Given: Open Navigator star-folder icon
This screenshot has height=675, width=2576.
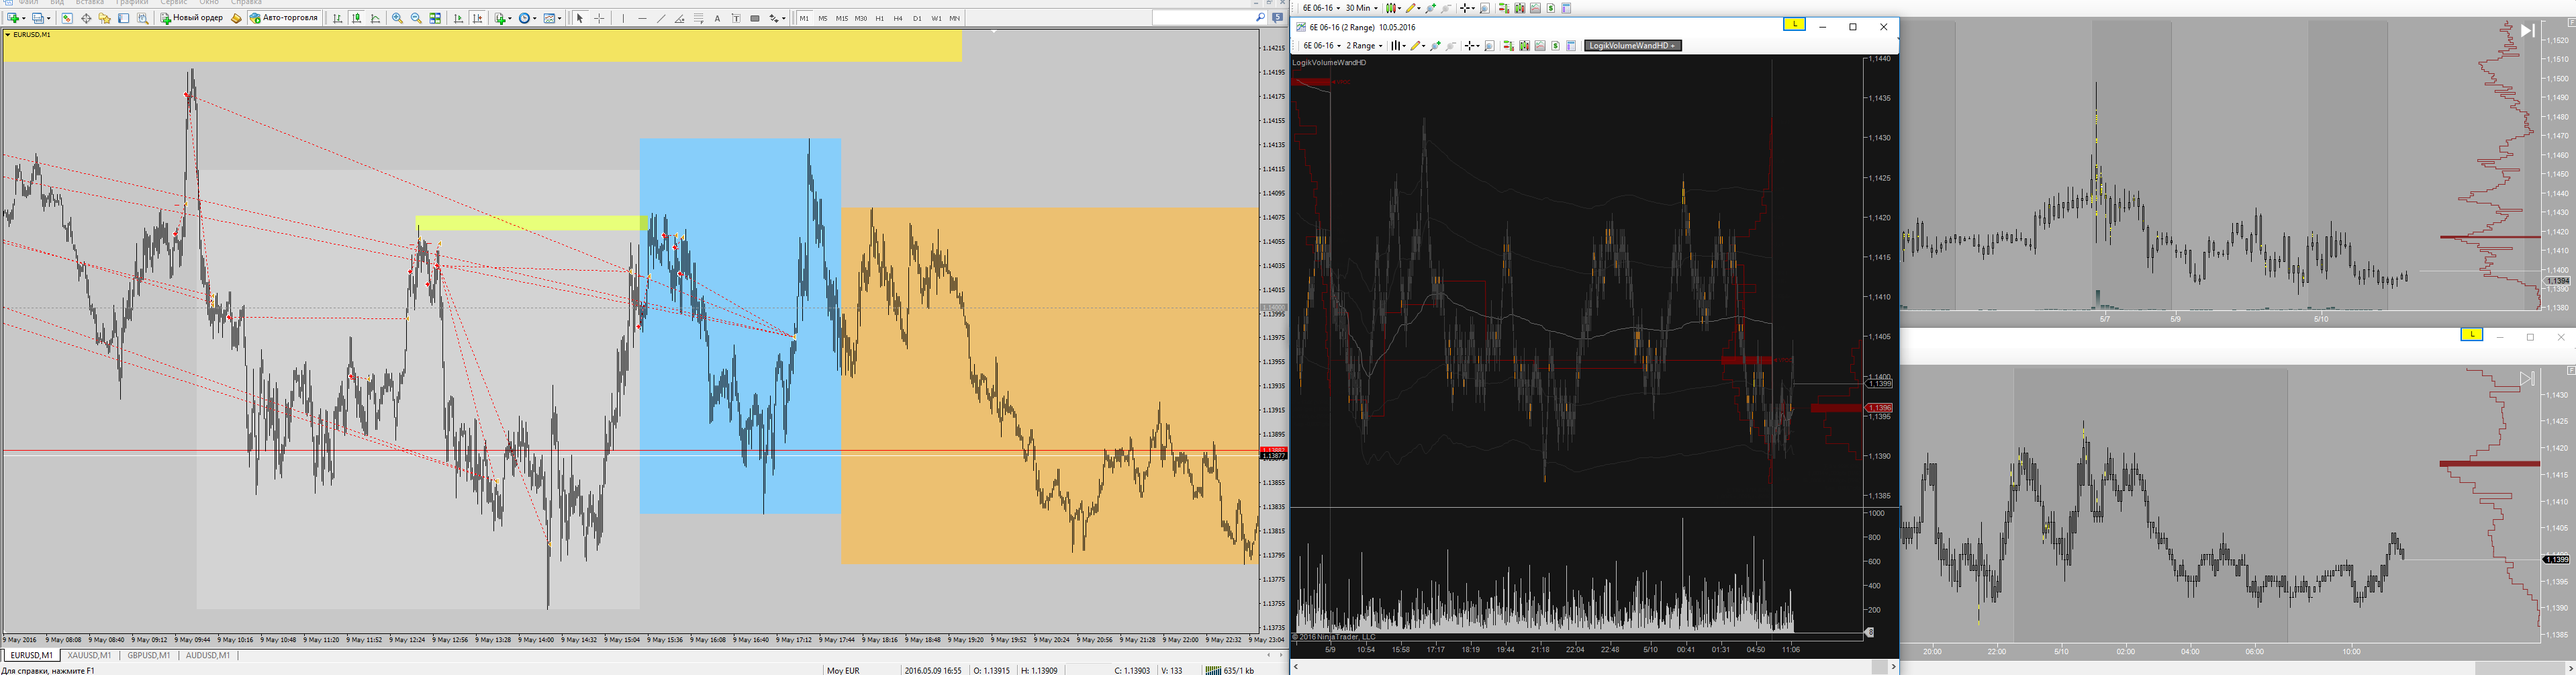Looking at the screenshot, I should point(104,18).
